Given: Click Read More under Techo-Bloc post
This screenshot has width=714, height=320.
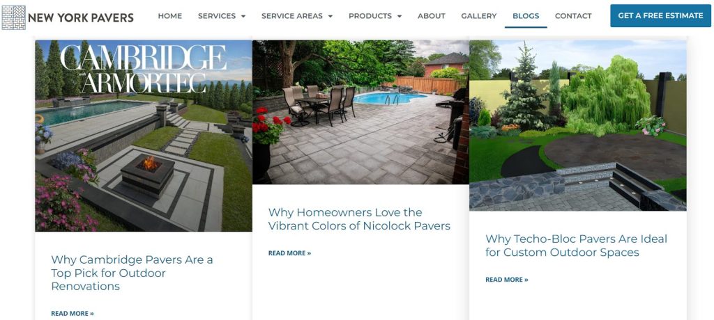Looking at the screenshot, I should click(x=507, y=280).
